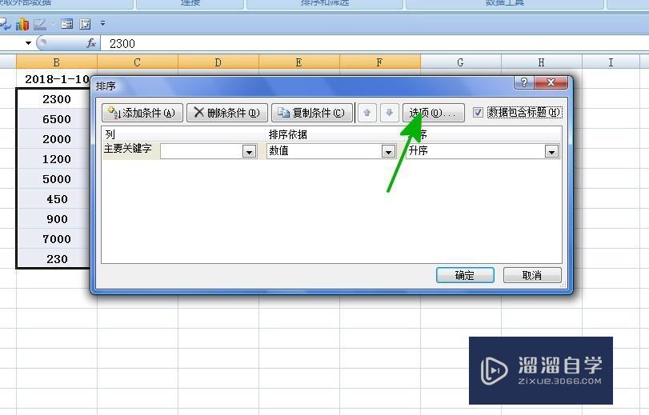Select column H header
This screenshot has height=415, width=649.
point(542,62)
